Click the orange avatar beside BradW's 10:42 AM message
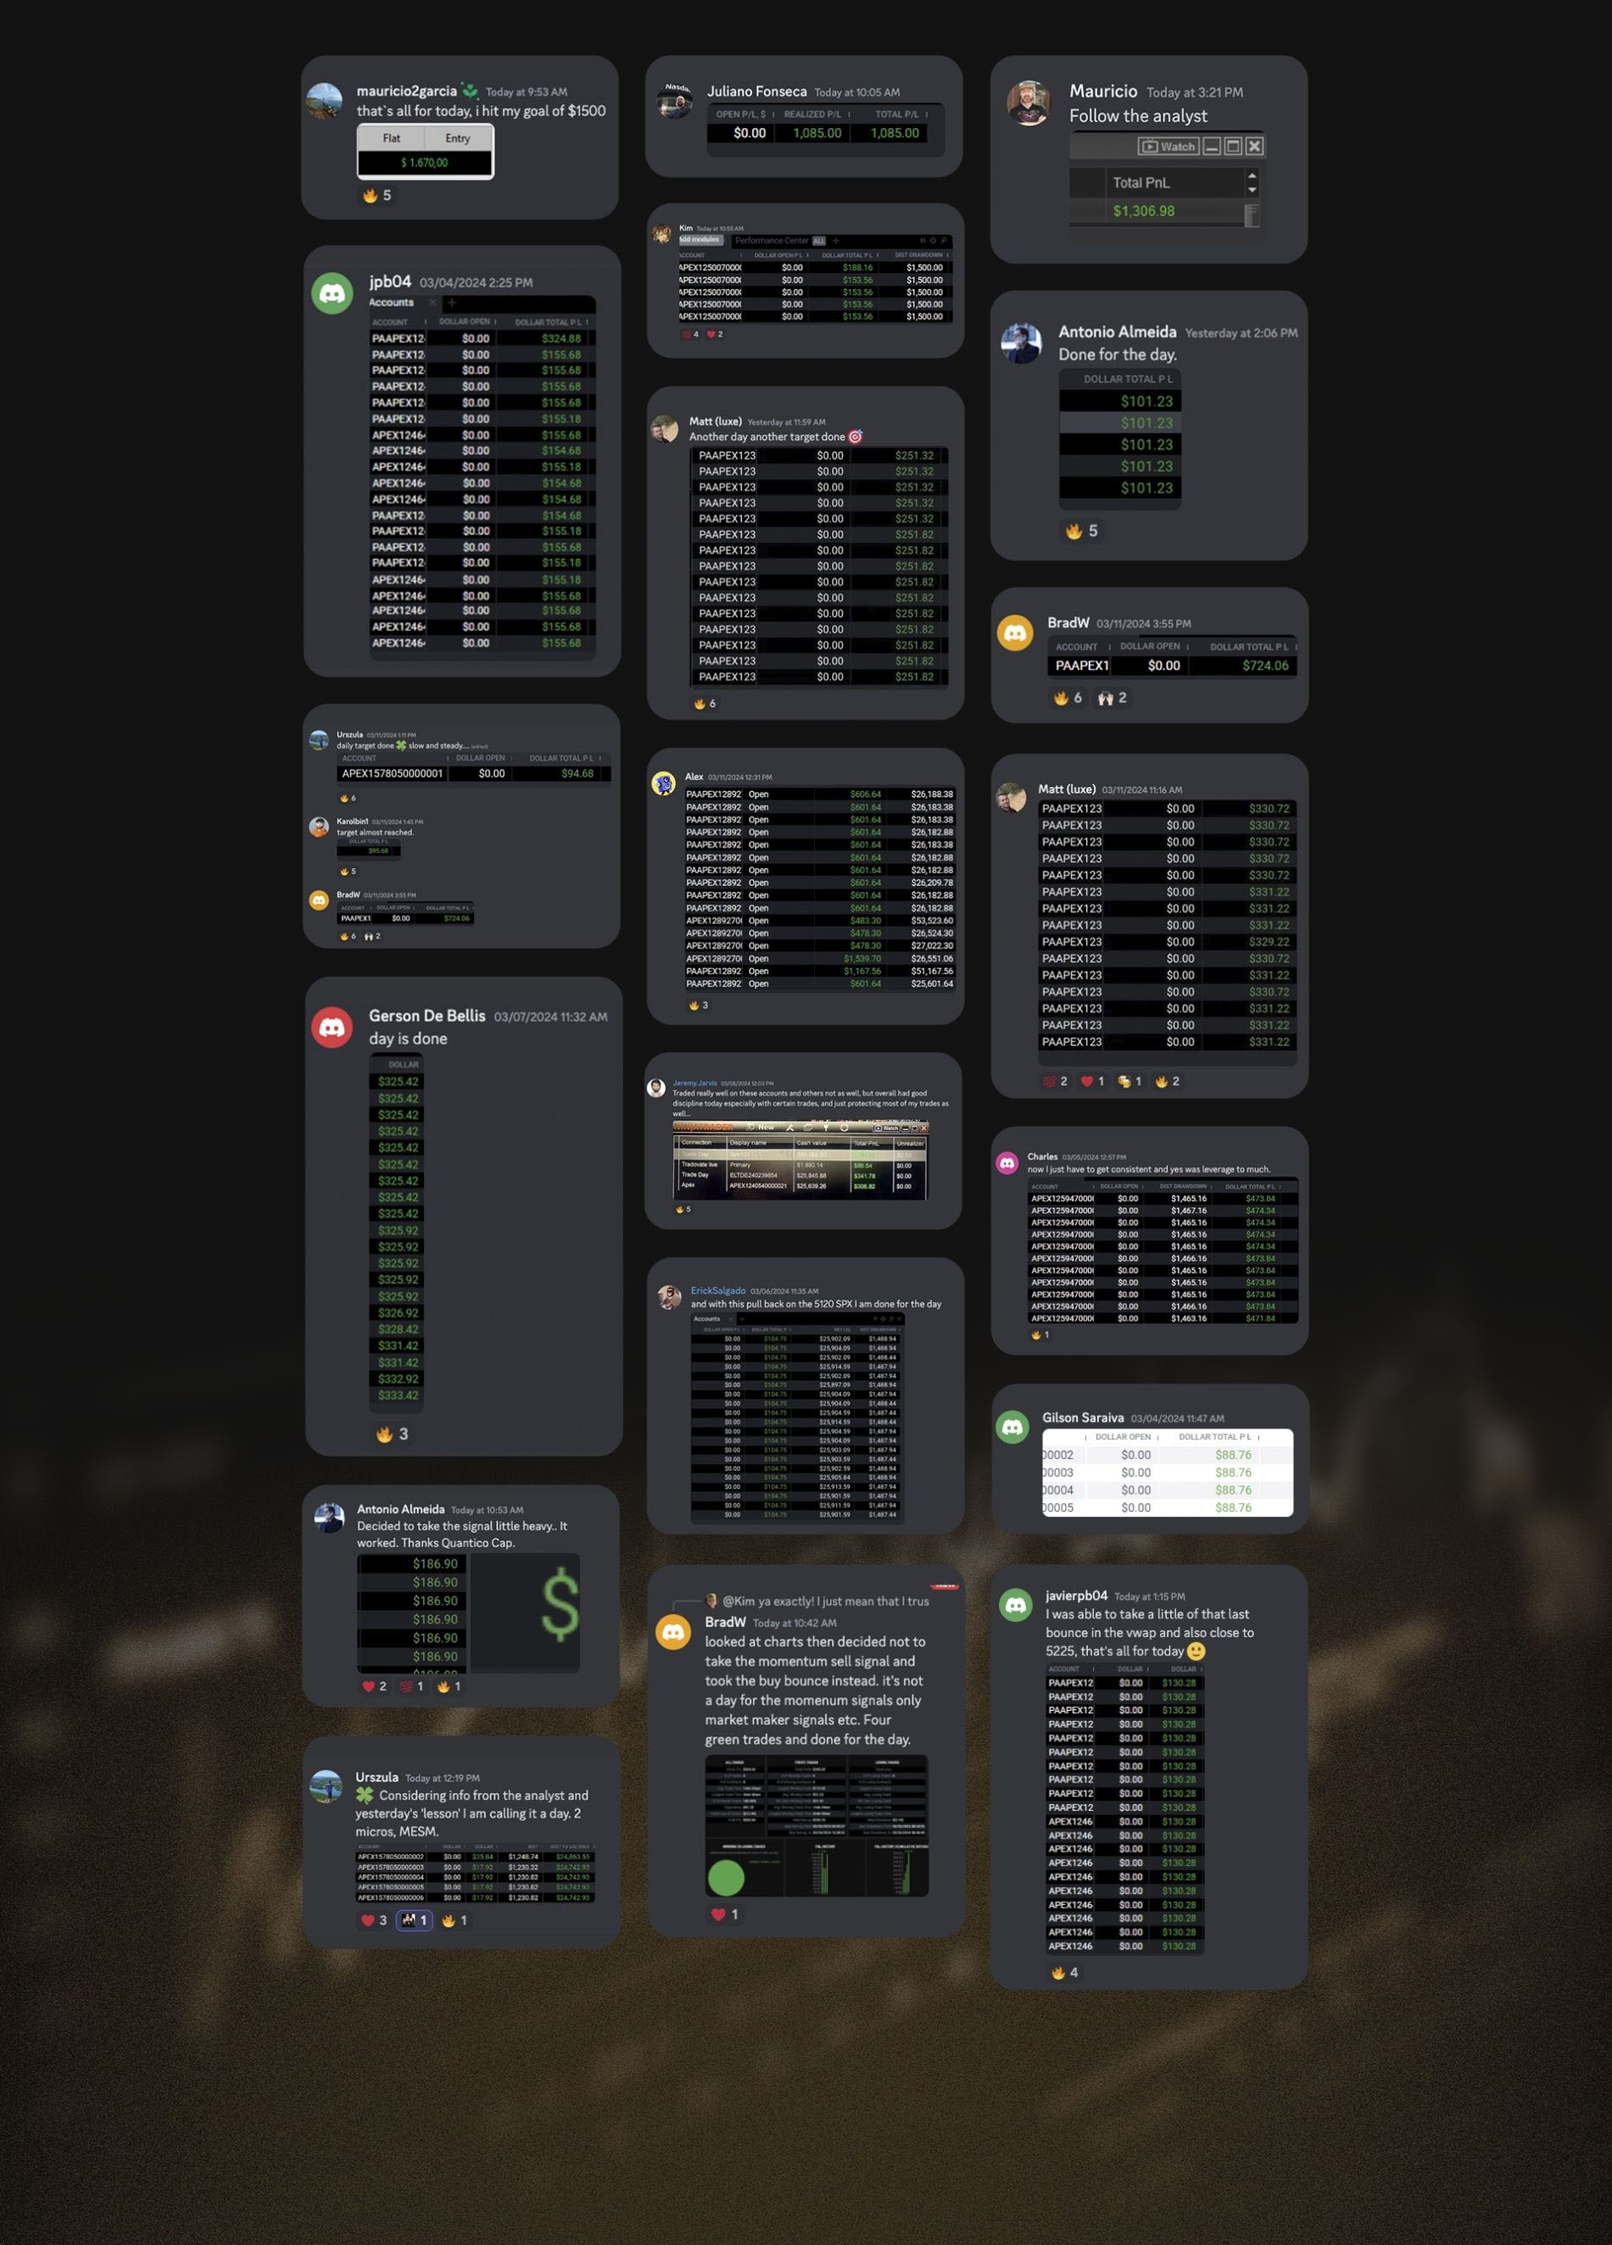Image resolution: width=1612 pixels, height=2245 pixels. tap(673, 1631)
